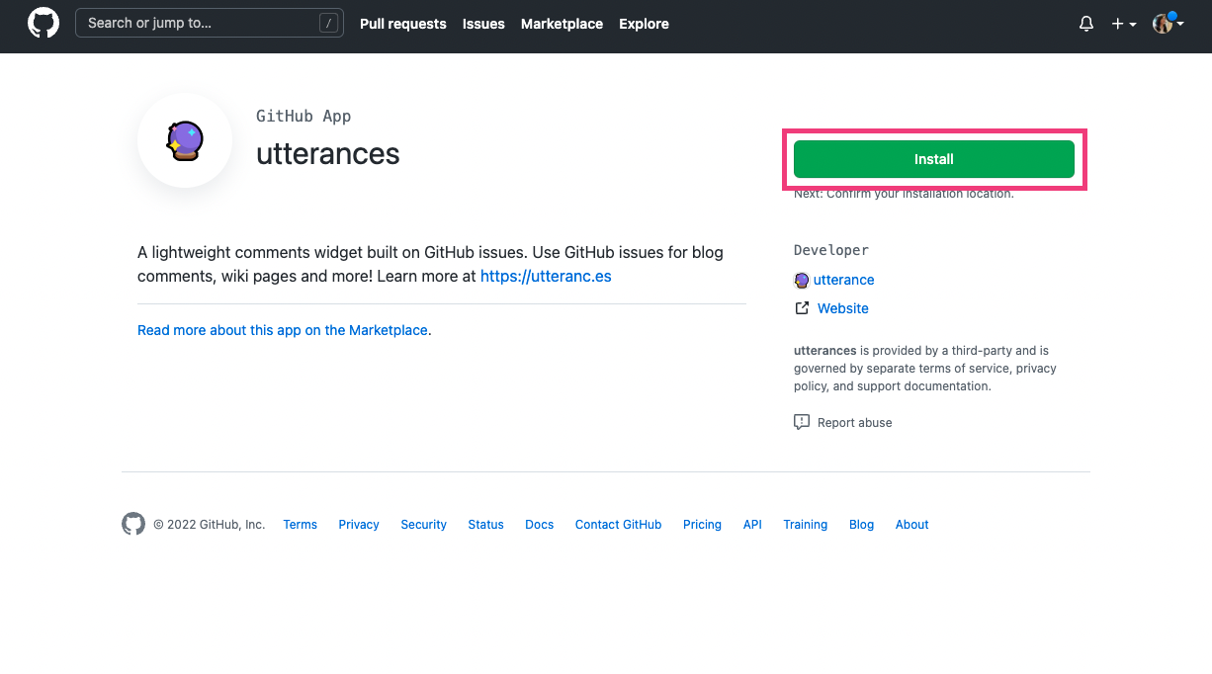Open About in footer
The width and height of the screenshot is (1212, 674).
pyautogui.click(x=911, y=525)
